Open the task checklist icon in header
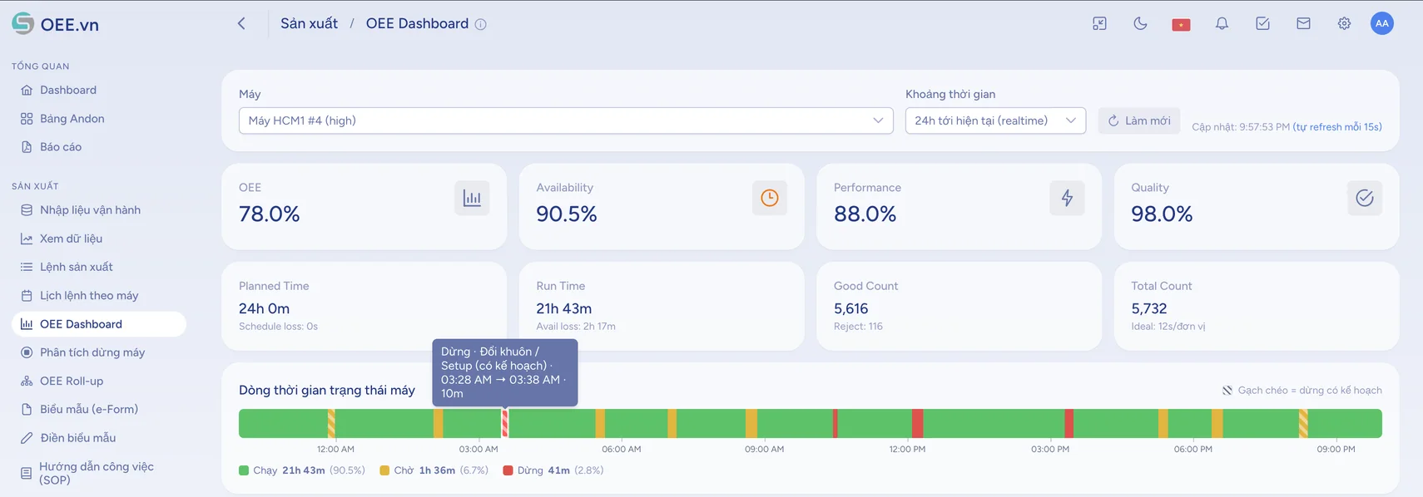 click(x=1262, y=23)
